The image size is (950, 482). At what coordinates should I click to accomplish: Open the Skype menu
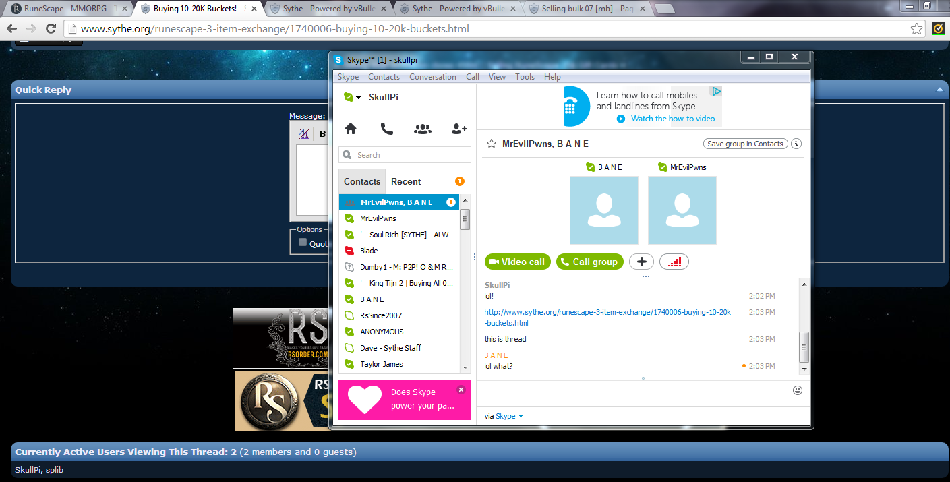349,77
